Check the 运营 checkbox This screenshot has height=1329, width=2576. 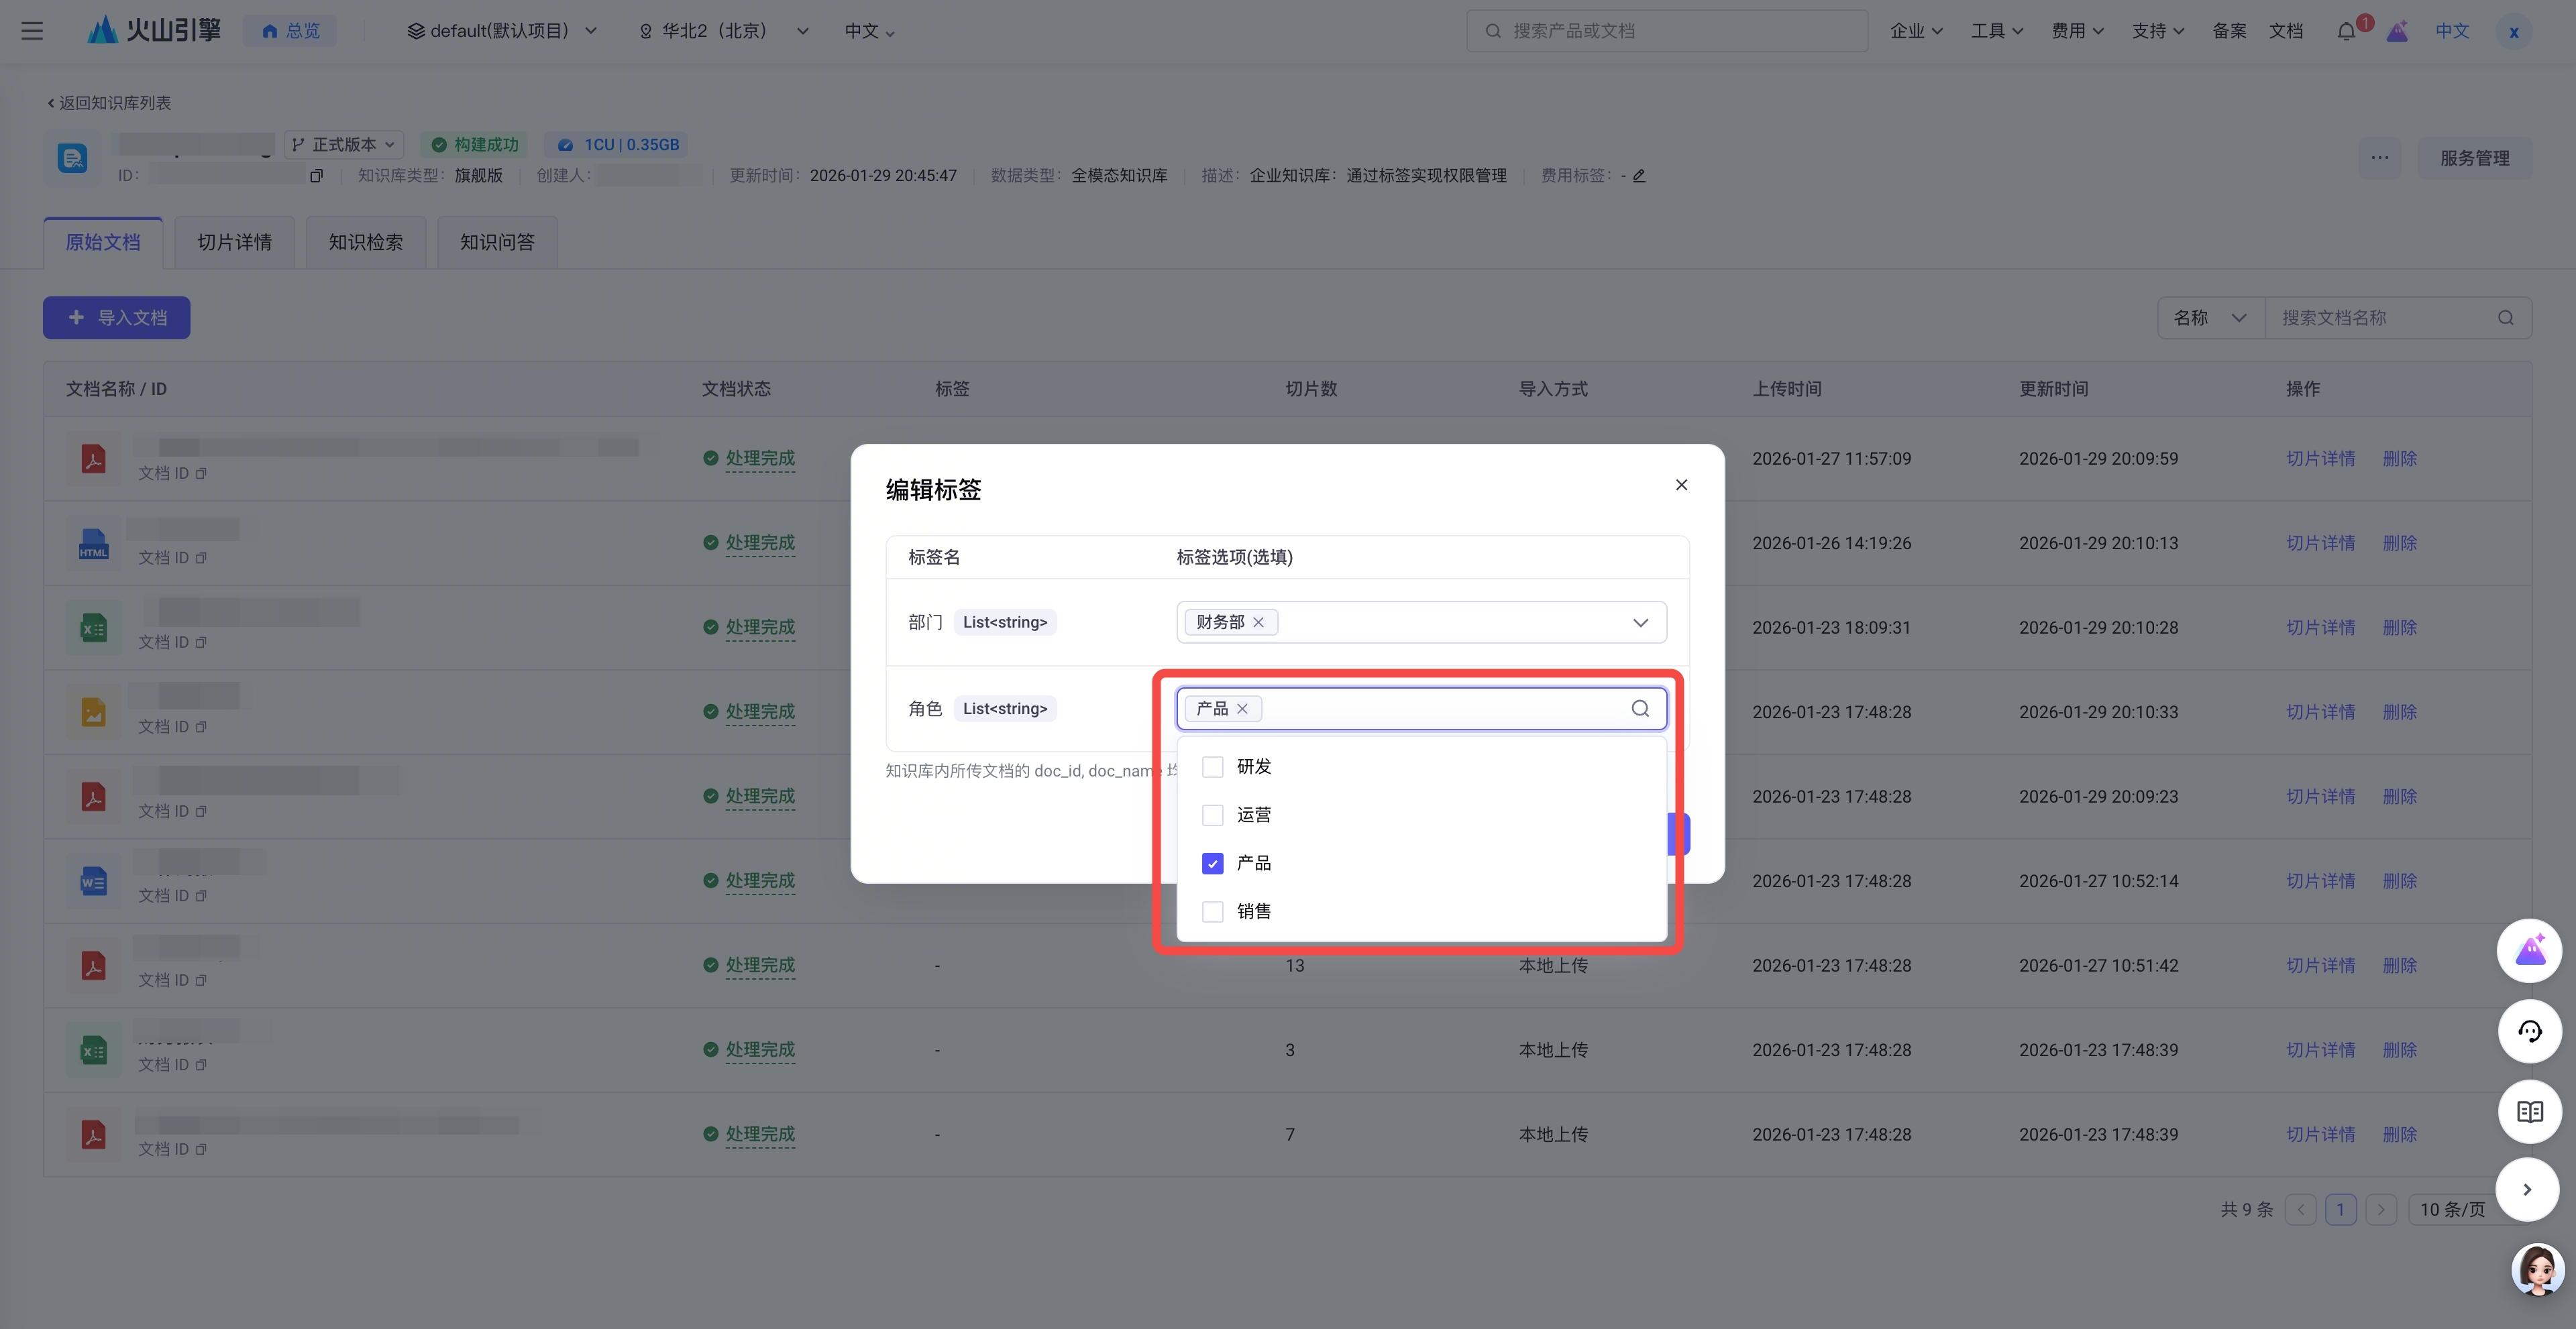[1212, 815]
